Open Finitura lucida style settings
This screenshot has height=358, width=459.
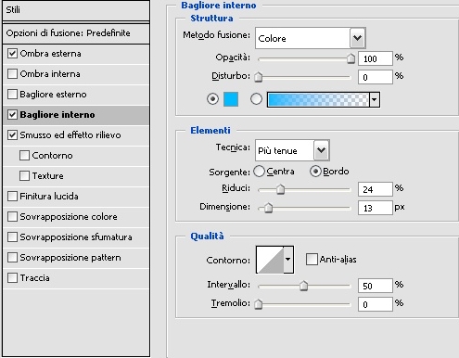49,197
